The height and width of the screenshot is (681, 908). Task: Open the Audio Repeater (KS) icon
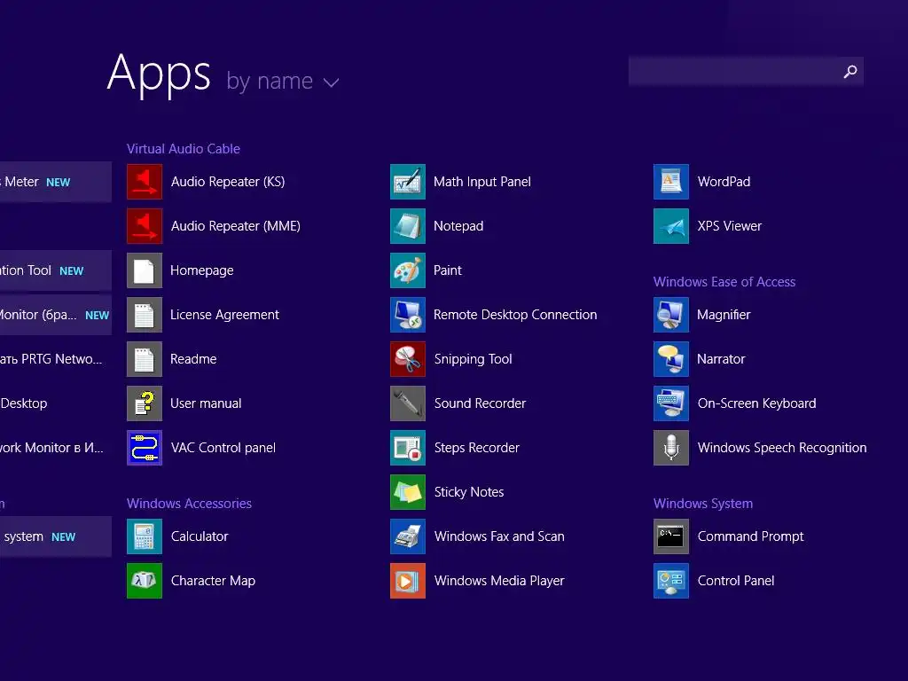coord(145,182)
